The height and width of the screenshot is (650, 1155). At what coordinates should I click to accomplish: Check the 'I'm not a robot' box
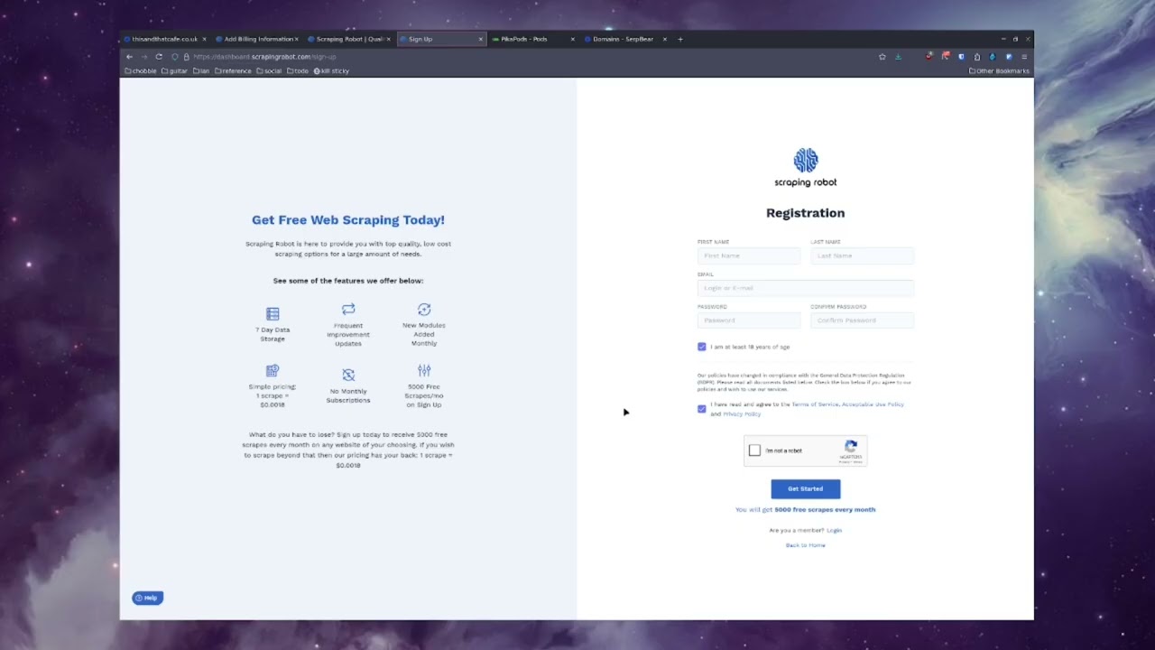pos(755,450)
